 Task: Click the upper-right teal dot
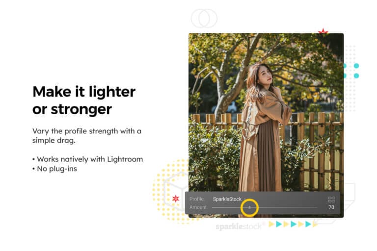[356, 66]
